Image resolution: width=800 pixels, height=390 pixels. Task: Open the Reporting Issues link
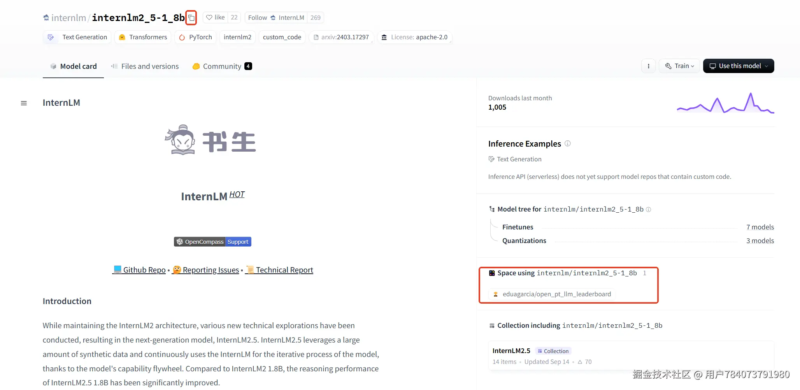click(206, 270)
